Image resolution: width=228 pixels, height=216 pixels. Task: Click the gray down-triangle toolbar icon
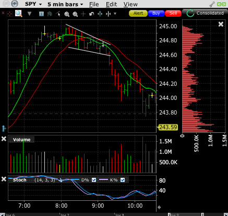click(x=29, y=14)
